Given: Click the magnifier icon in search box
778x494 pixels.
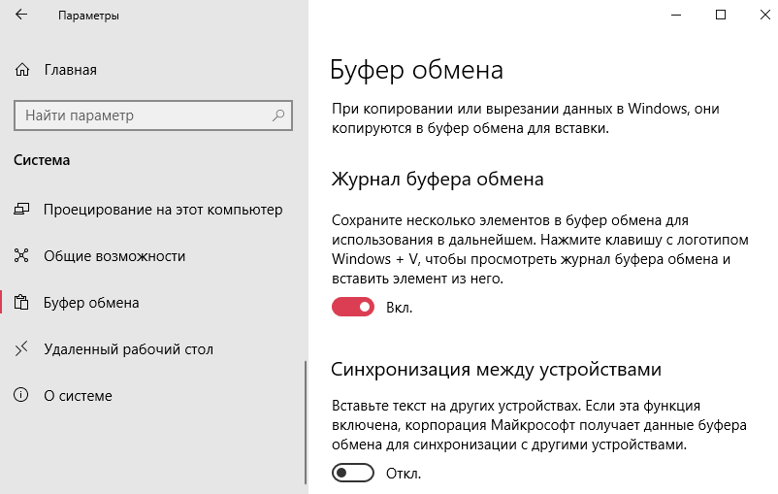Looking at the screenshot, I should click(278, 115).
